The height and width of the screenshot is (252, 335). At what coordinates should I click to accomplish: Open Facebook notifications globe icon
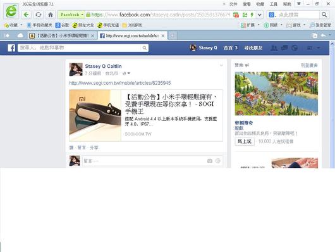[x=295, y=48]
